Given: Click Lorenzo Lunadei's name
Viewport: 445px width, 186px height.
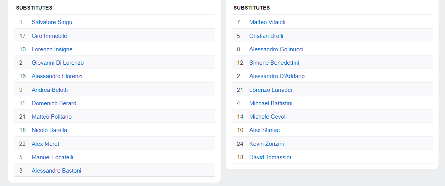Looking at the screenshot, I should tap(271, 90).
